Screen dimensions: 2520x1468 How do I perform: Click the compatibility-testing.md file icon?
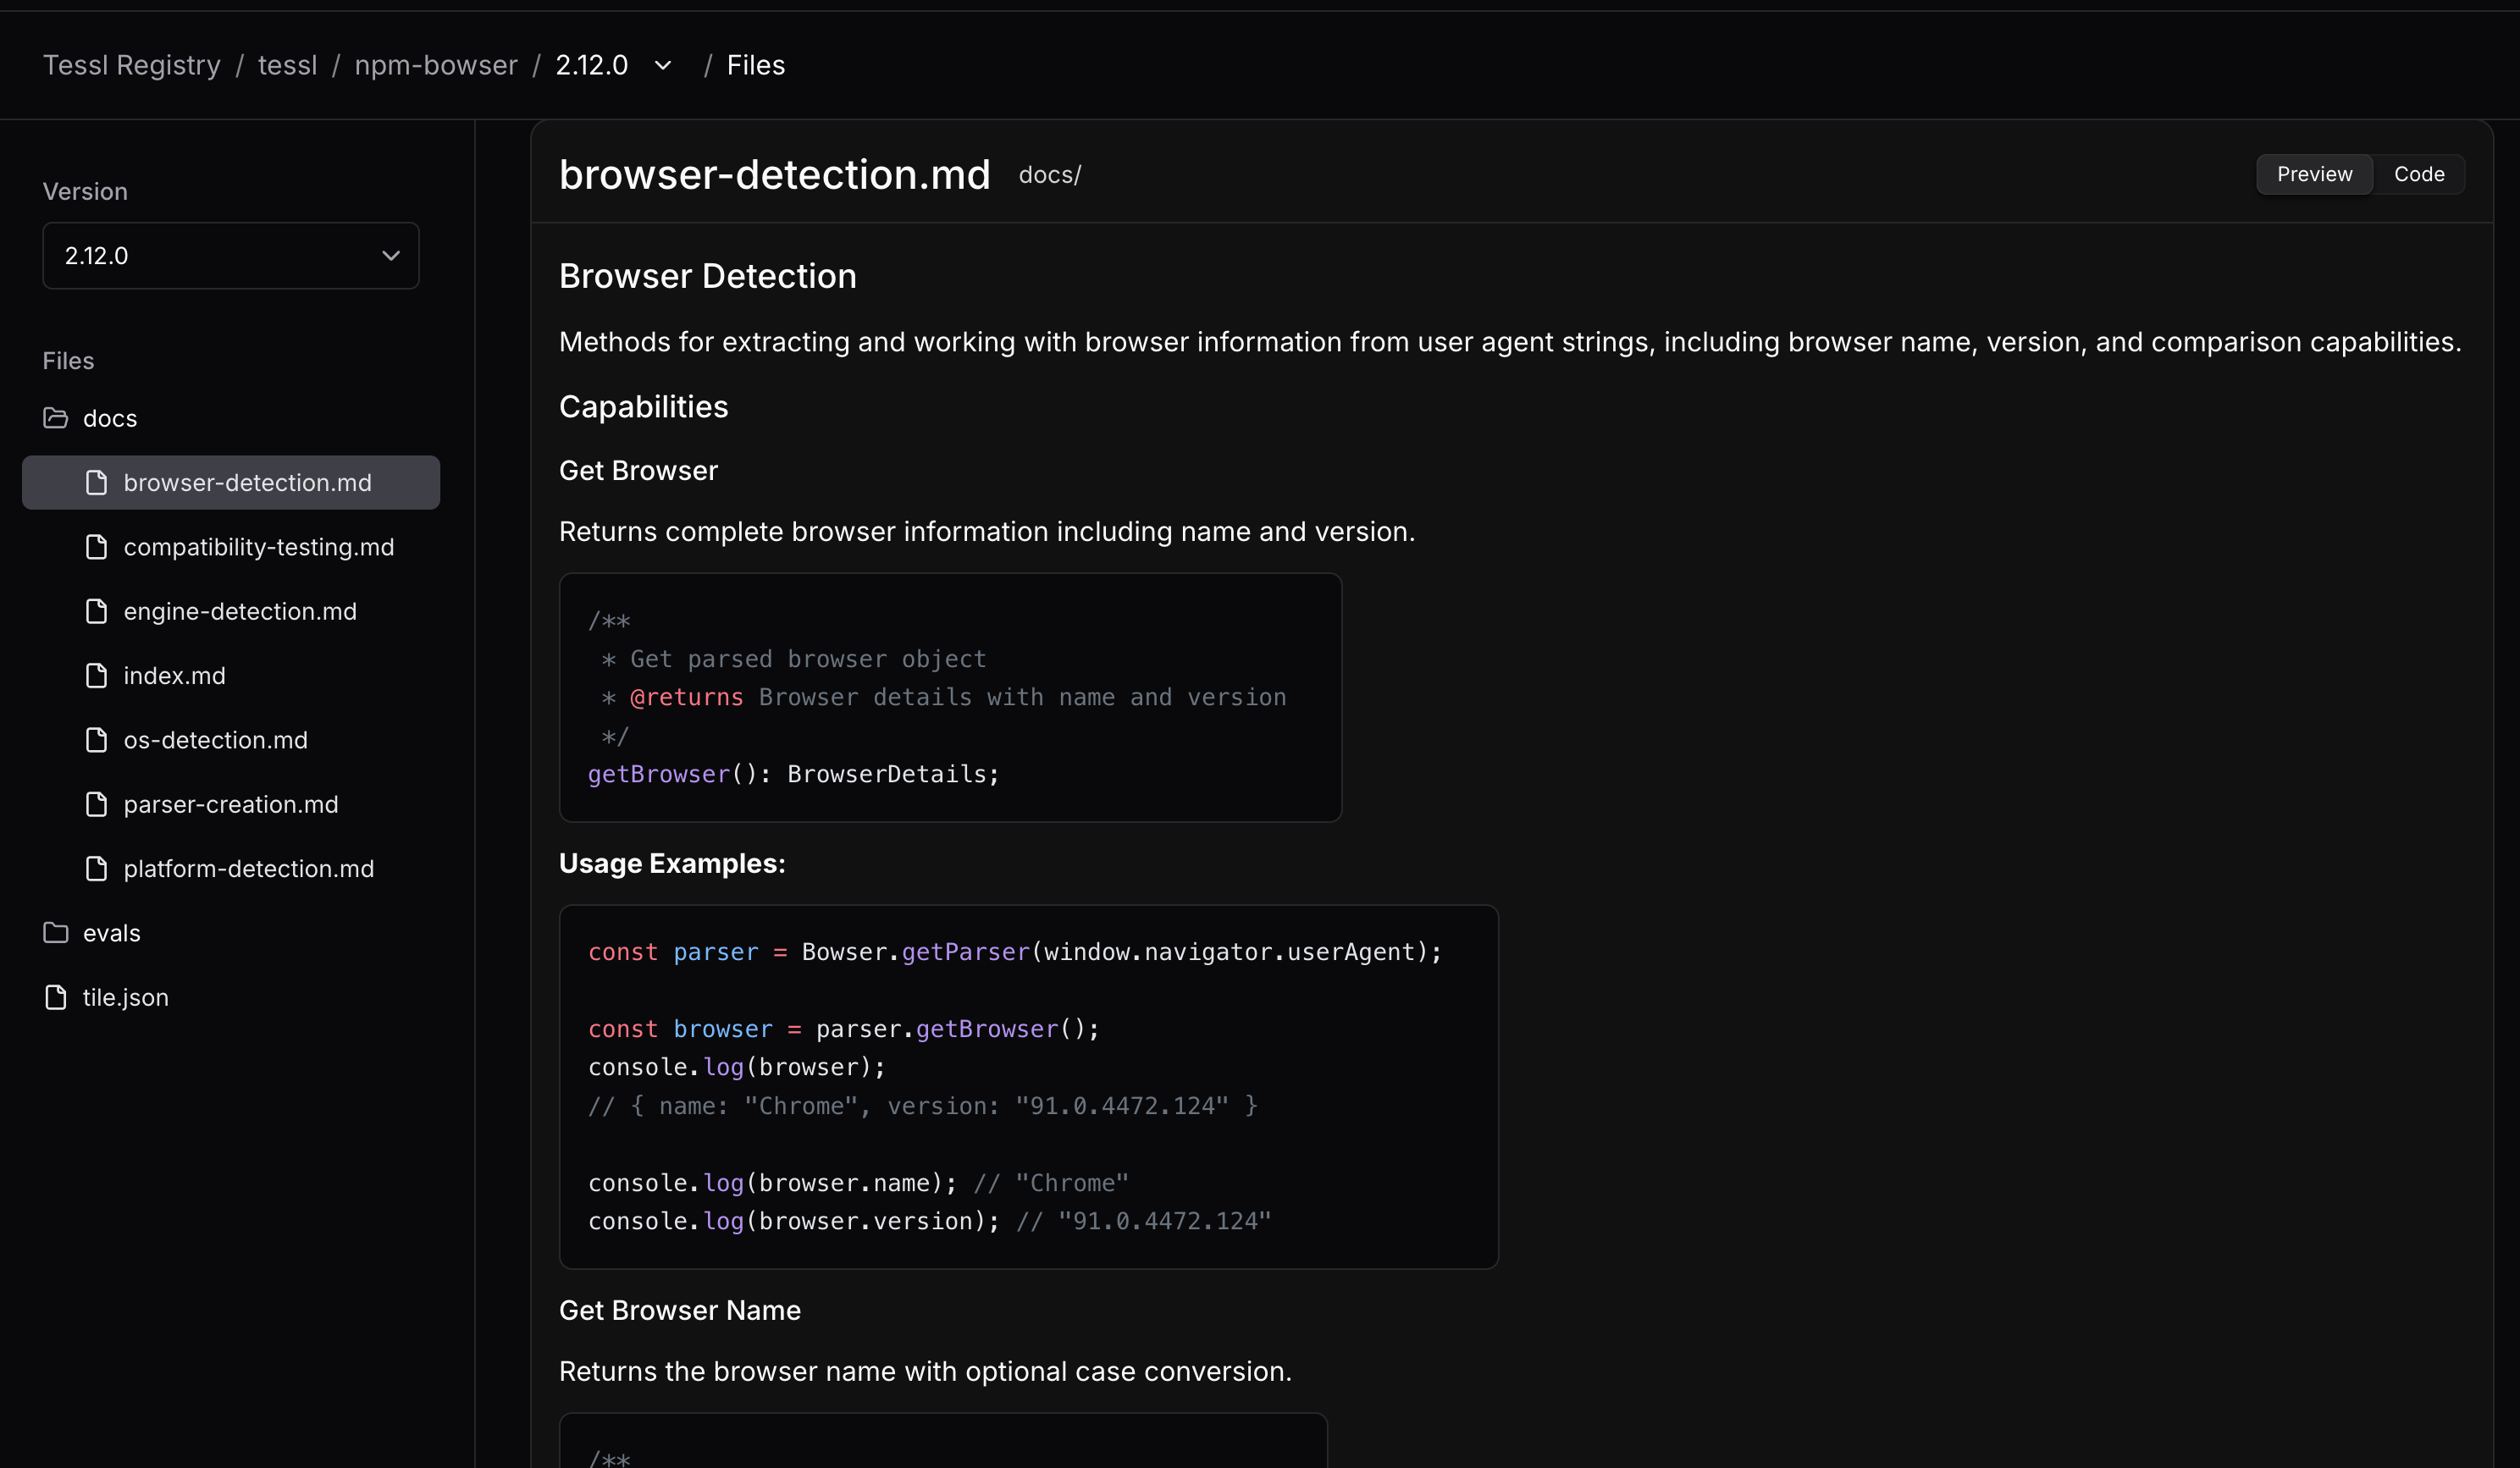96,547
